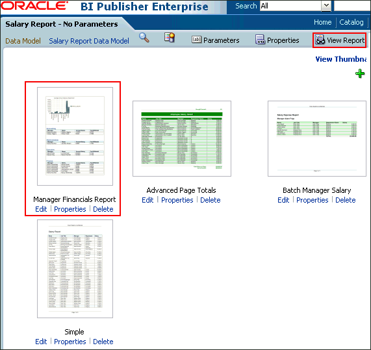Select the Batch Manager Salary thumbnail

[317, 138]
